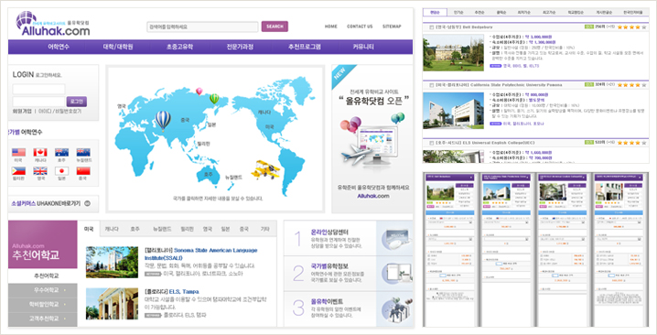Click the pink balloon on the map

coord(199,91)
